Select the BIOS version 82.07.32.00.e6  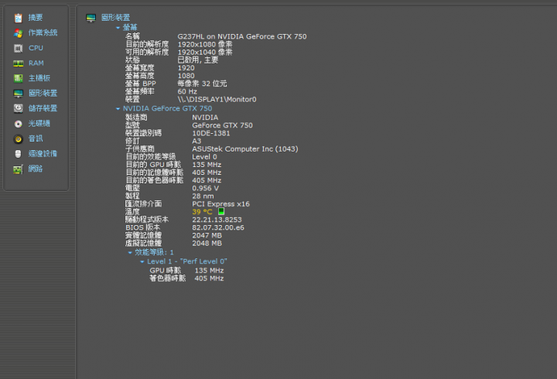[218, 227]
